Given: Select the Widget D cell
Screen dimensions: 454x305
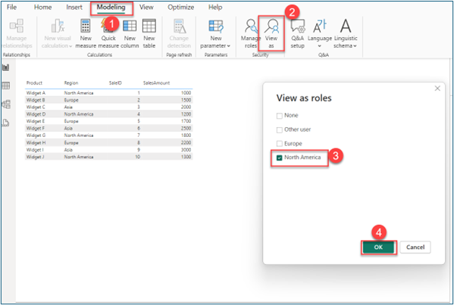Looking at the screenshot, I should (x=36, y=114).
